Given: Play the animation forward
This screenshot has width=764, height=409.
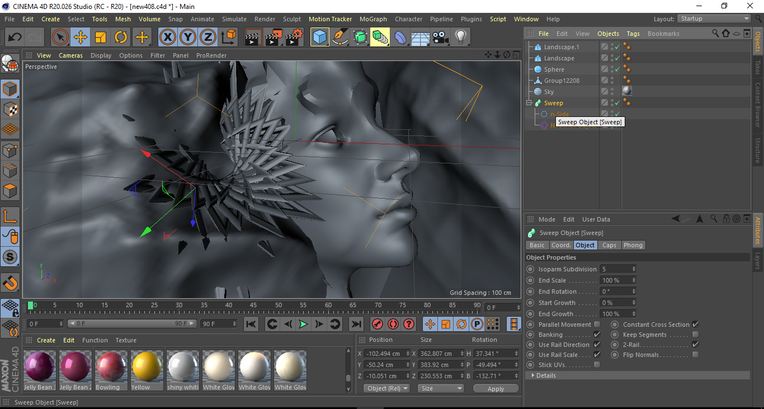Looking at the screenshot, I should click(x=303, y=324).
